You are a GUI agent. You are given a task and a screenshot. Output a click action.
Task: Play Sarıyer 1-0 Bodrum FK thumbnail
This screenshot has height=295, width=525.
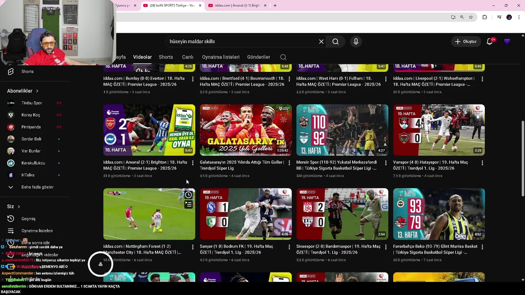click(246, 214)
